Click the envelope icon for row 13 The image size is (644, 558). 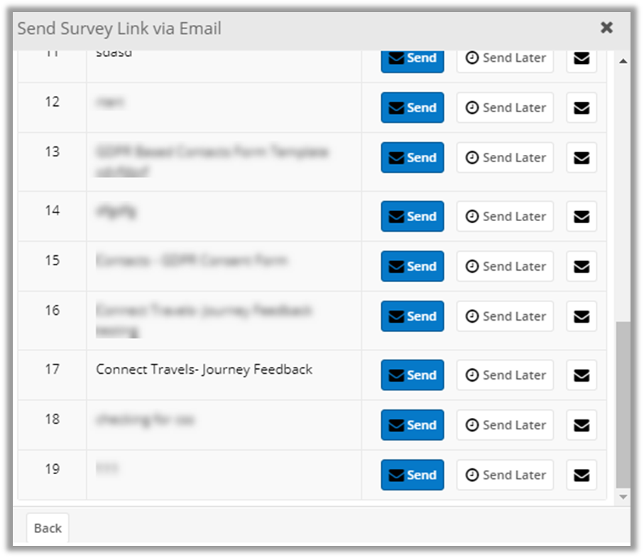pos(582,158)
